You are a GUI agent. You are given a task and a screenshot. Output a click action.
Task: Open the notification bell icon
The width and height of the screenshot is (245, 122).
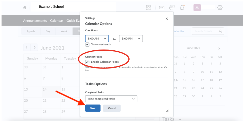[182, 7]
